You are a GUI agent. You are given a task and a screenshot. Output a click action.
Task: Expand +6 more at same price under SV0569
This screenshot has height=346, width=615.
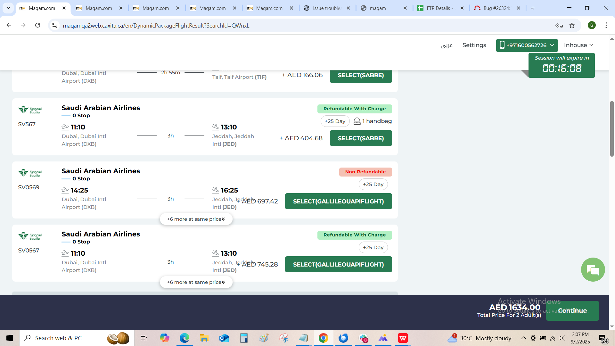click(196, 219)
